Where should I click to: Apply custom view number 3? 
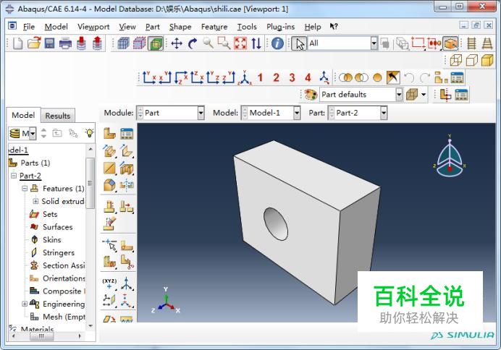292,77
